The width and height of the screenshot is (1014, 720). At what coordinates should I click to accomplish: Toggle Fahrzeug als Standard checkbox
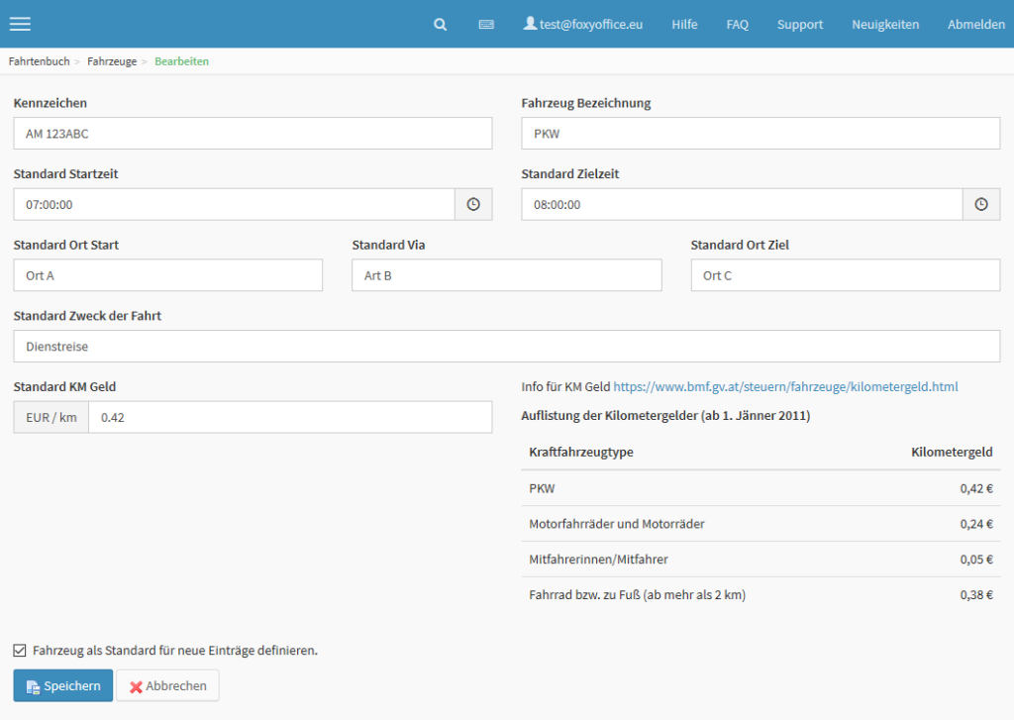(20, 651)
